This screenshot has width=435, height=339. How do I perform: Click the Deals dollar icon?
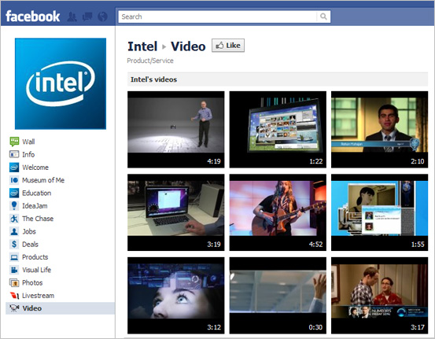[14, 244]
